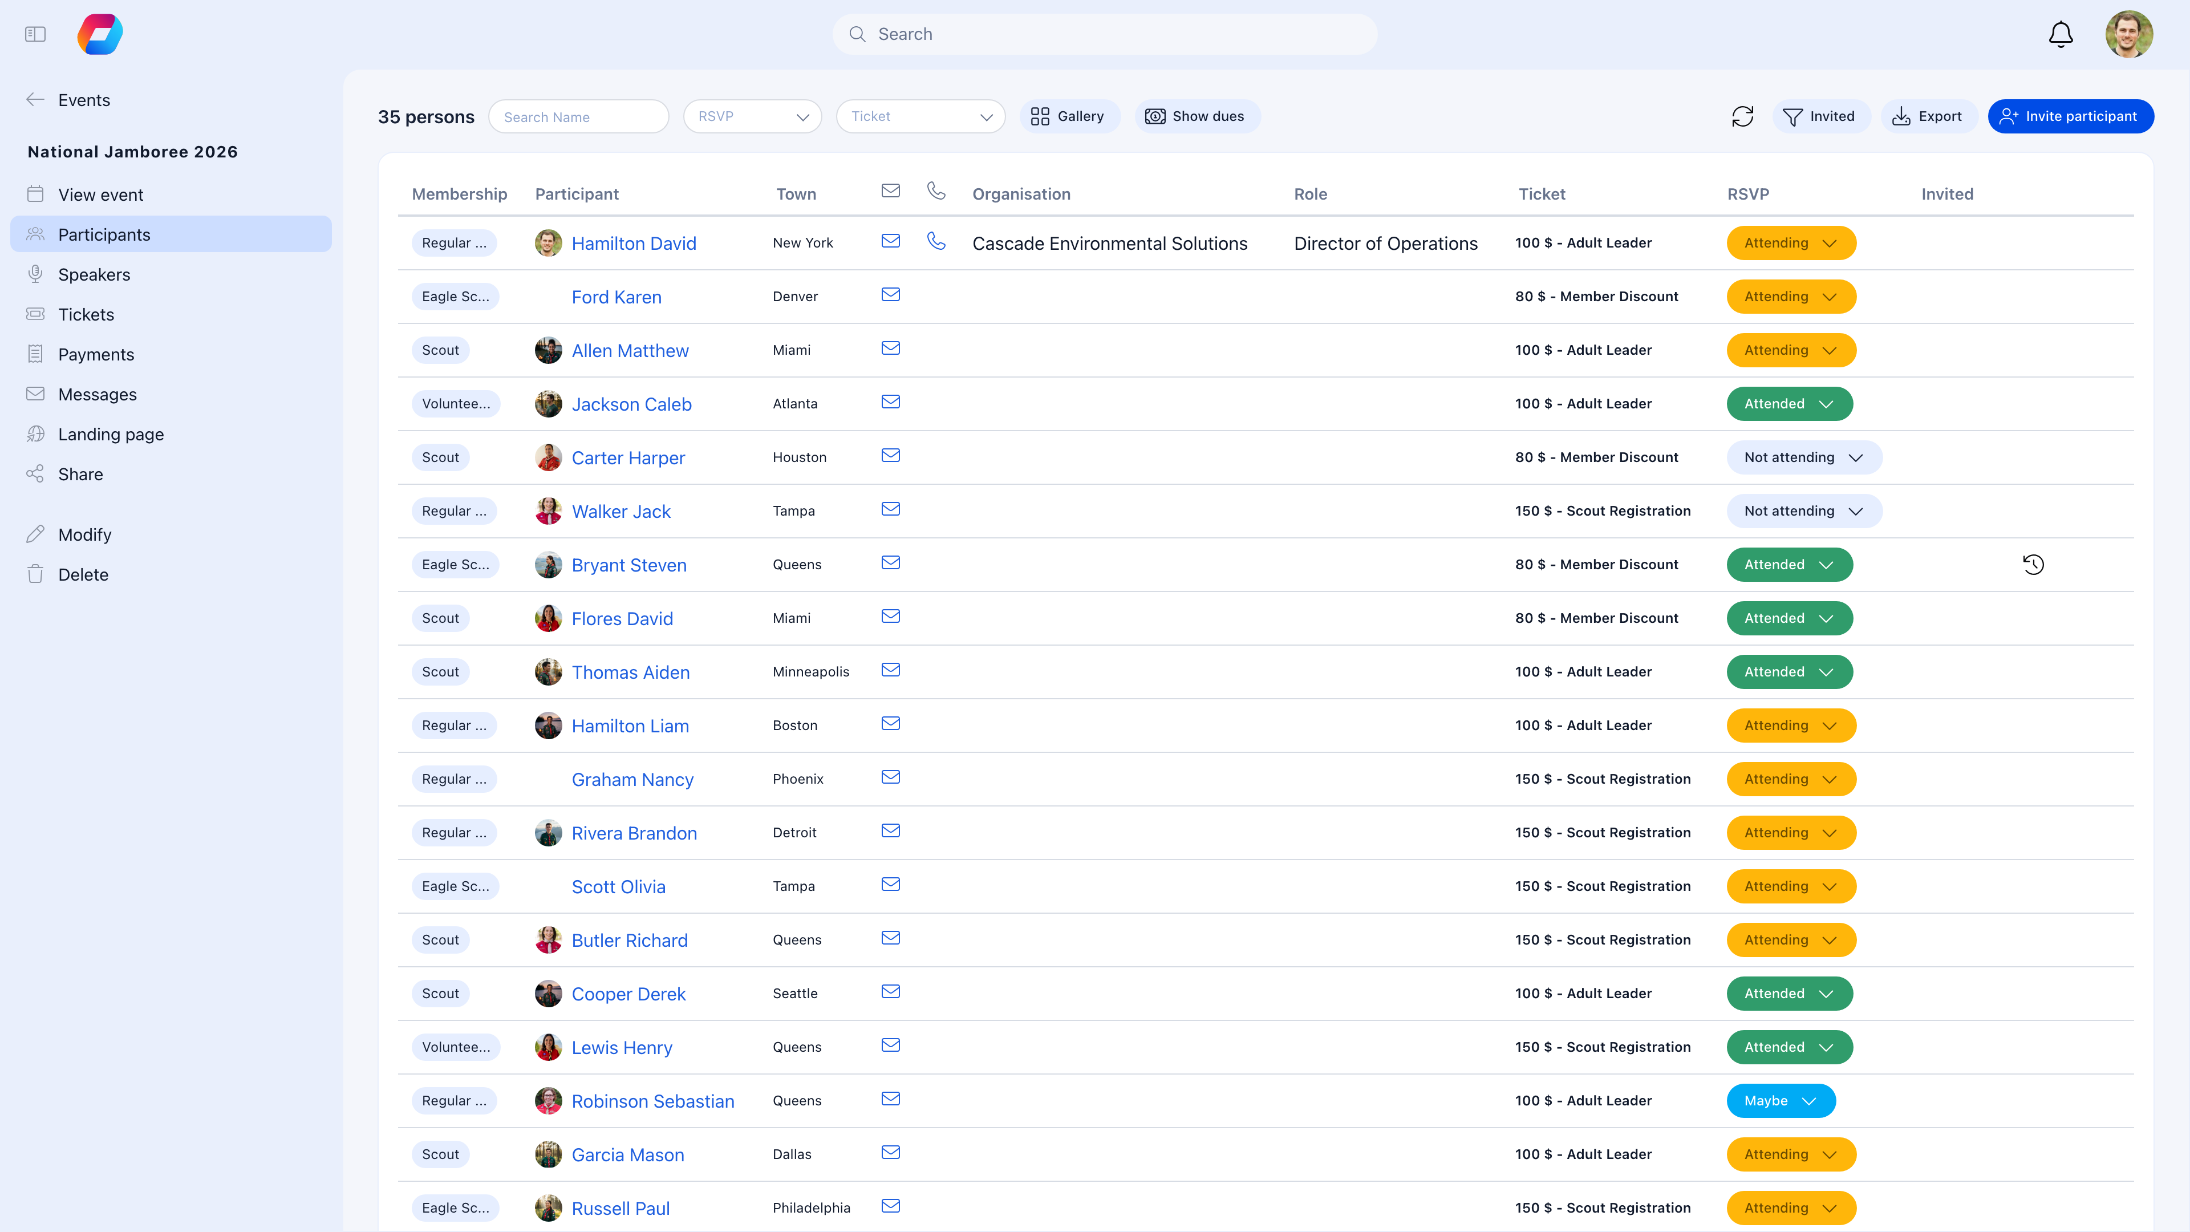Click the phone icon for Hamilton David
The height and width of the screenshot is (1232, 2190).
(936, 241)
